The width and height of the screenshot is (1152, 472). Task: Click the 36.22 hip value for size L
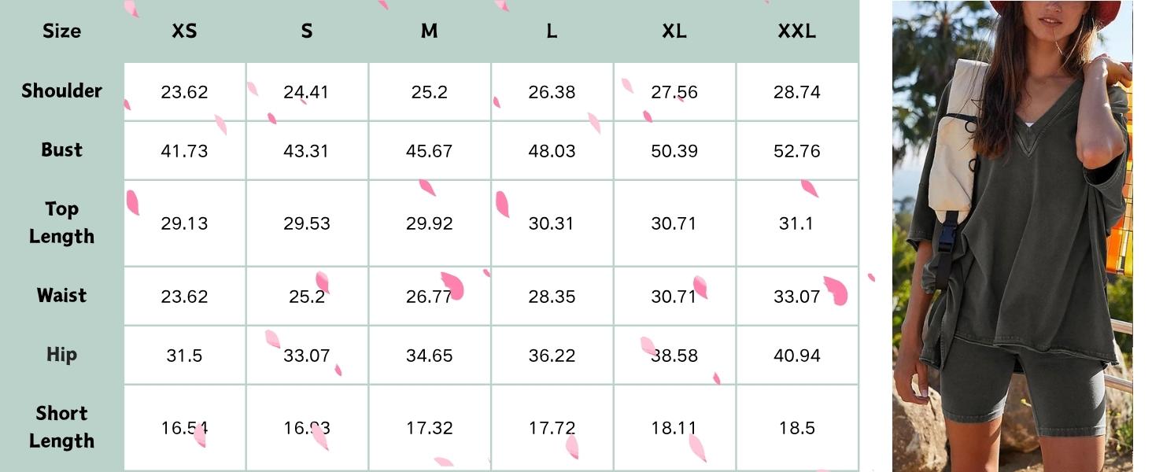point(552,356)
